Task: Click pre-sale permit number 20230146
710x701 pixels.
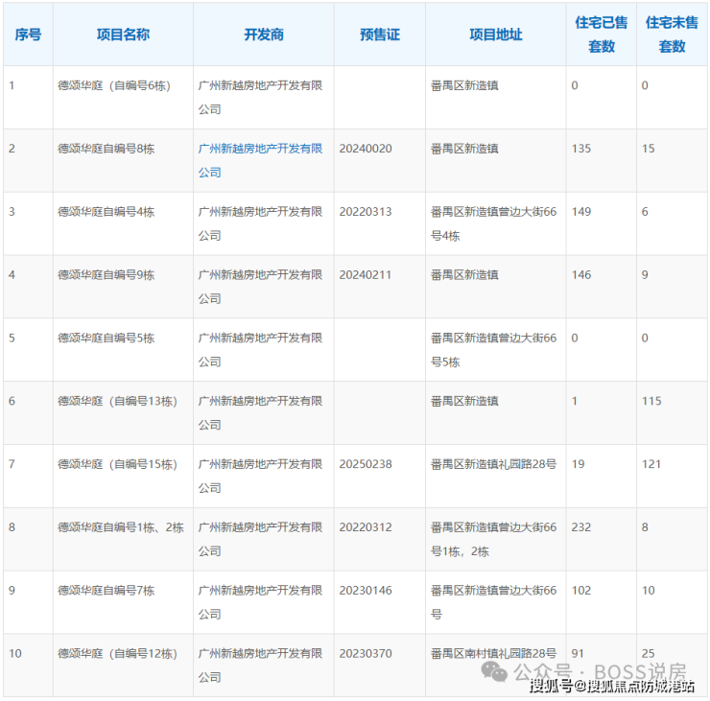Action: 366,591
